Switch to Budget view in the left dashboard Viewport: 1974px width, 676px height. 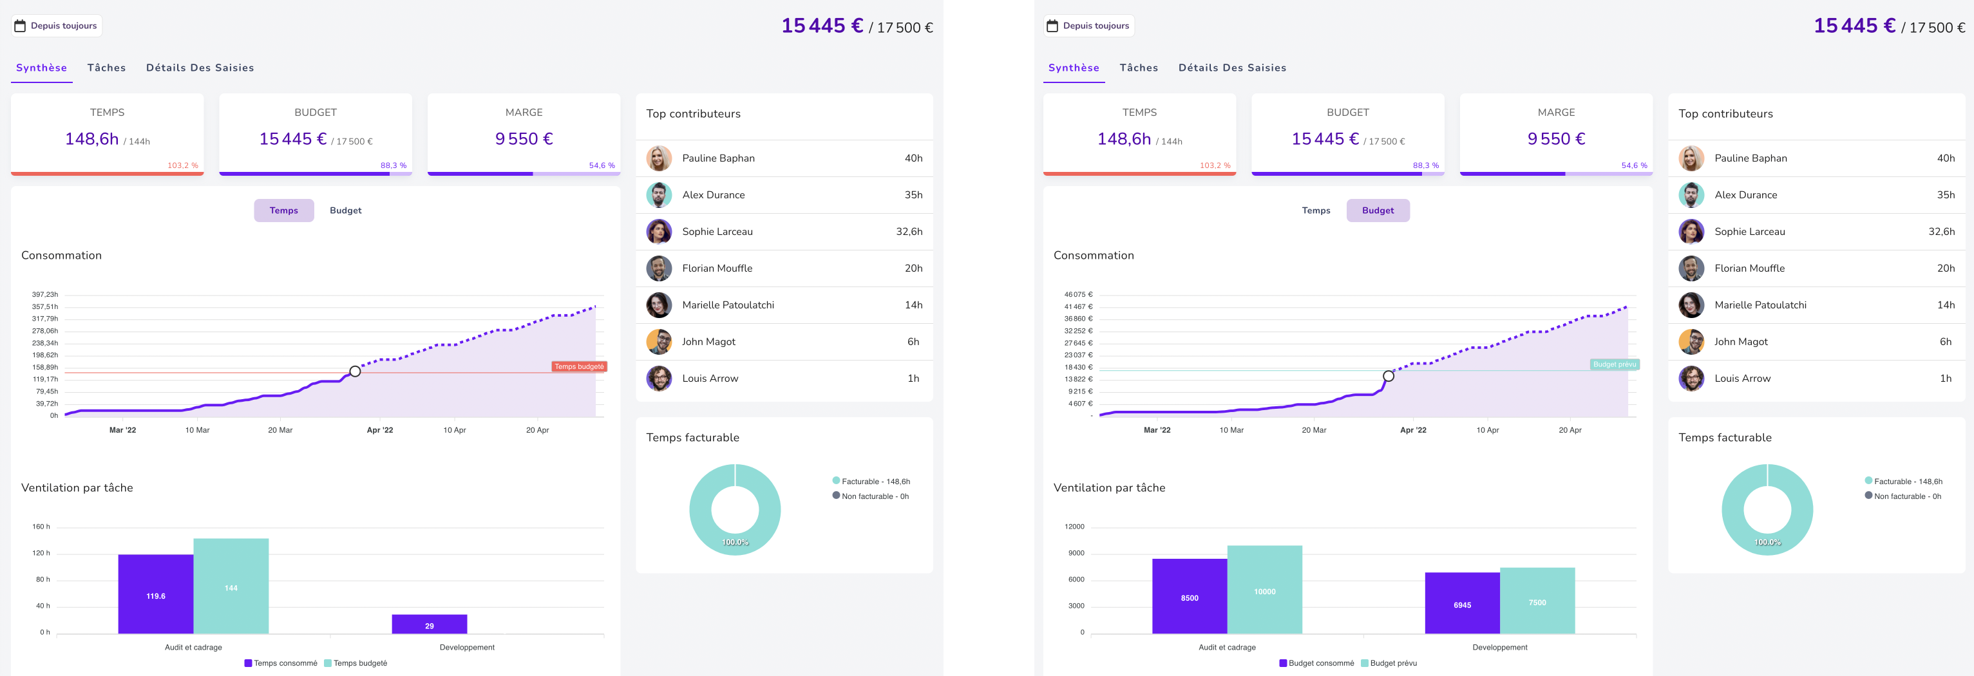346,211
